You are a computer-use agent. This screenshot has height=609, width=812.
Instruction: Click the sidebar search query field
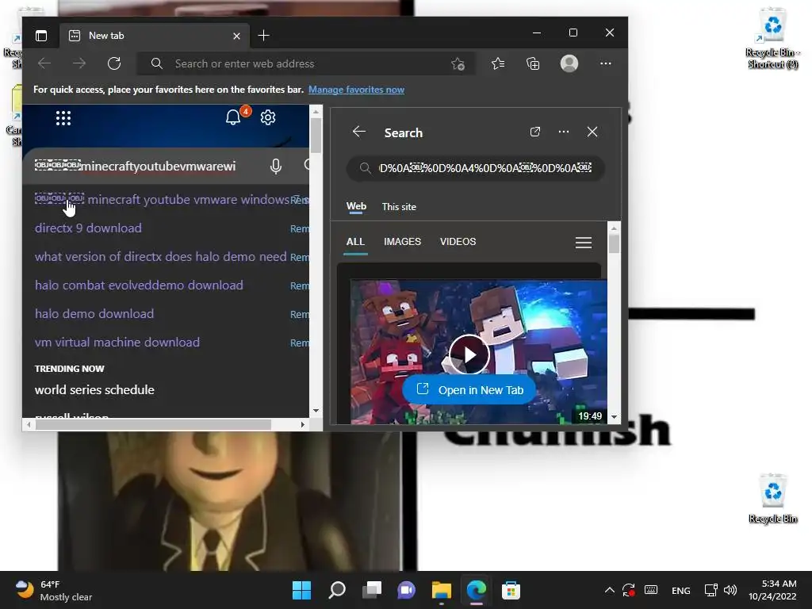pyautogui.click(x=476, y=168)
